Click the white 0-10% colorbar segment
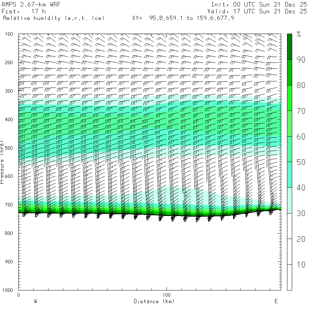Screen dimensions: 309x309 pyautogui.click(x=289, y=277)
